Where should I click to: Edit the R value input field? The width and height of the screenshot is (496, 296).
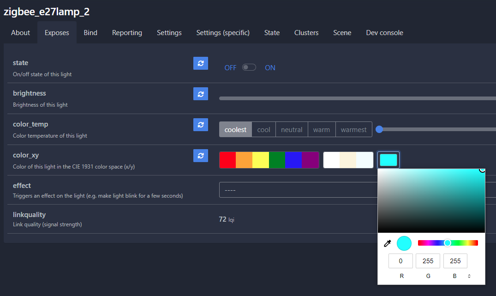pyautogui.click(x=400, y=261)
